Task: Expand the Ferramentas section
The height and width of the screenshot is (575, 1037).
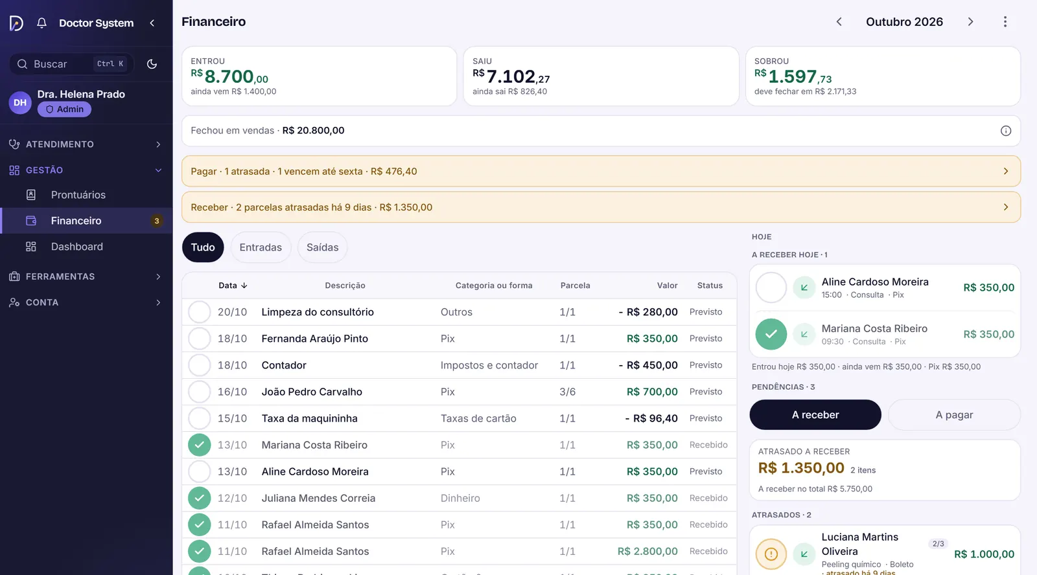Action: coord(86,276)
